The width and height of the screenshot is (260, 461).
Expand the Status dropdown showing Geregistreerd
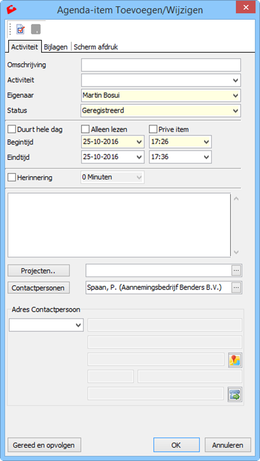(235, 111)
